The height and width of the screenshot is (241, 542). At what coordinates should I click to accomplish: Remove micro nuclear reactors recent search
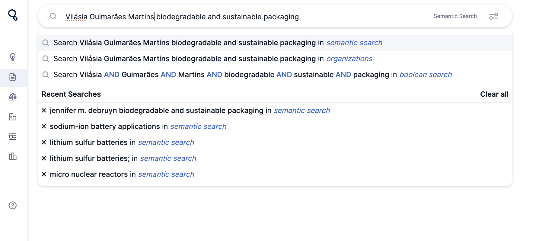coord(44,174)
